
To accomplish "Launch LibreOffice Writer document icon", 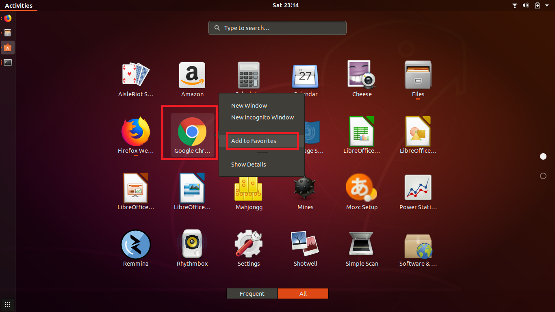I will pos(192,188).
